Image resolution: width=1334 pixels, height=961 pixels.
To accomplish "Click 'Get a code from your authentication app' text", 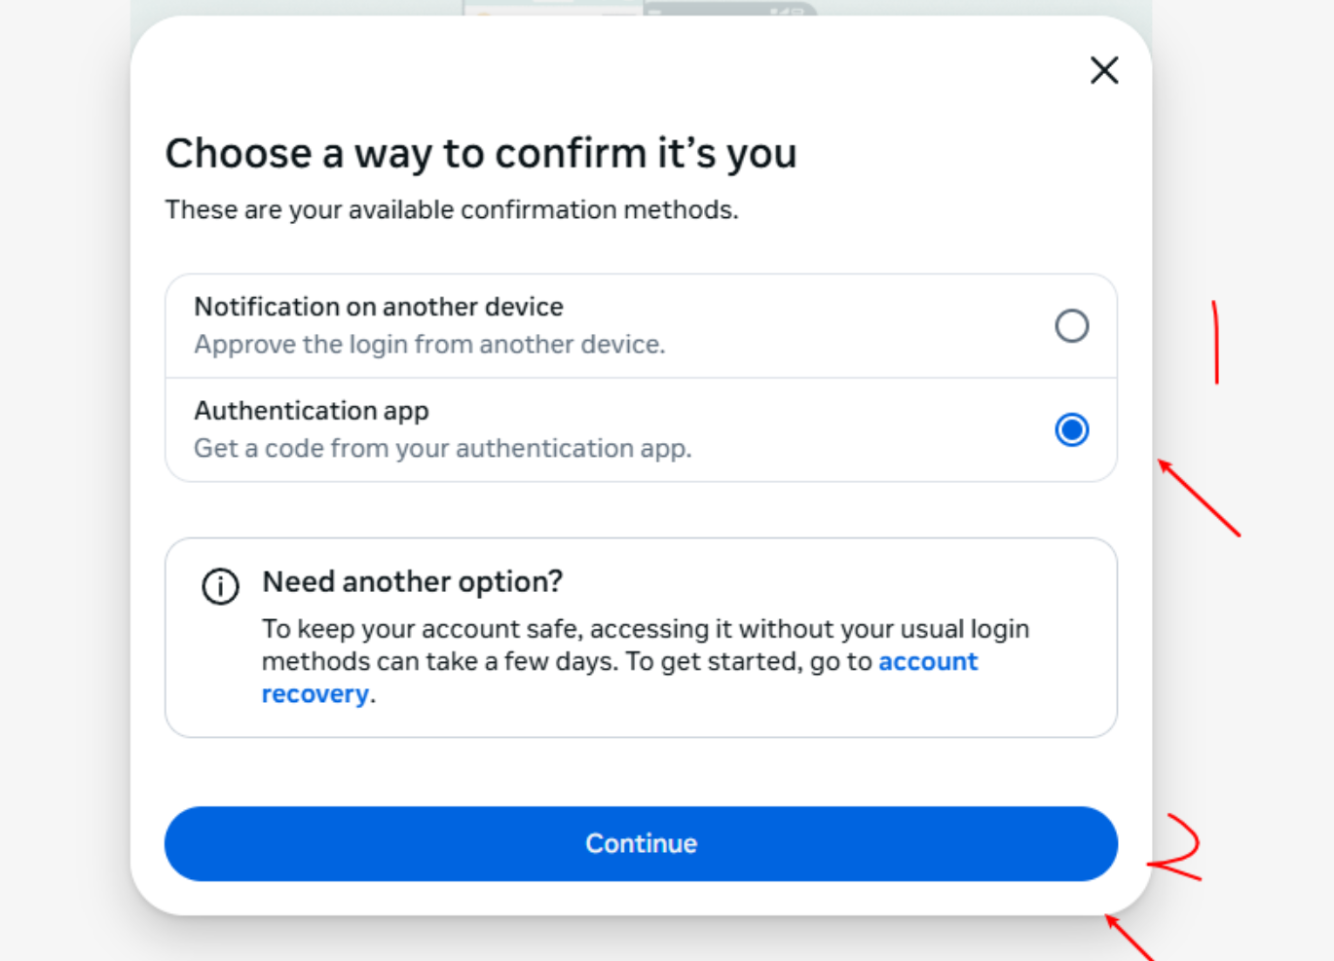I will coord(442,449).
